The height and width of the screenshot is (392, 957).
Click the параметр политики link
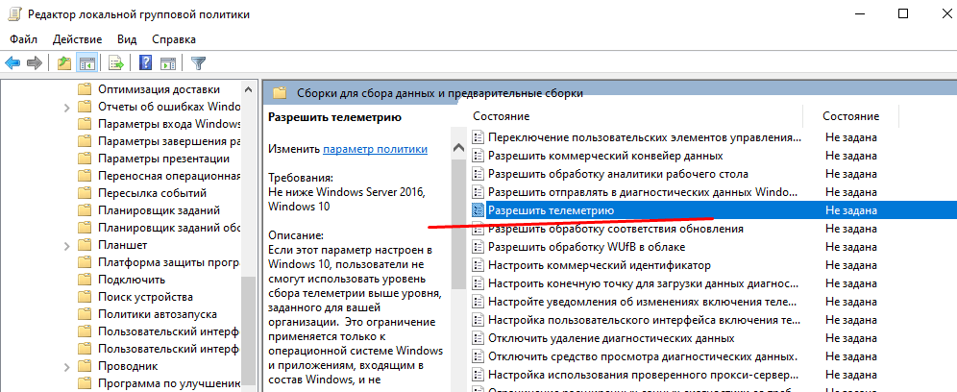point(375,150)
